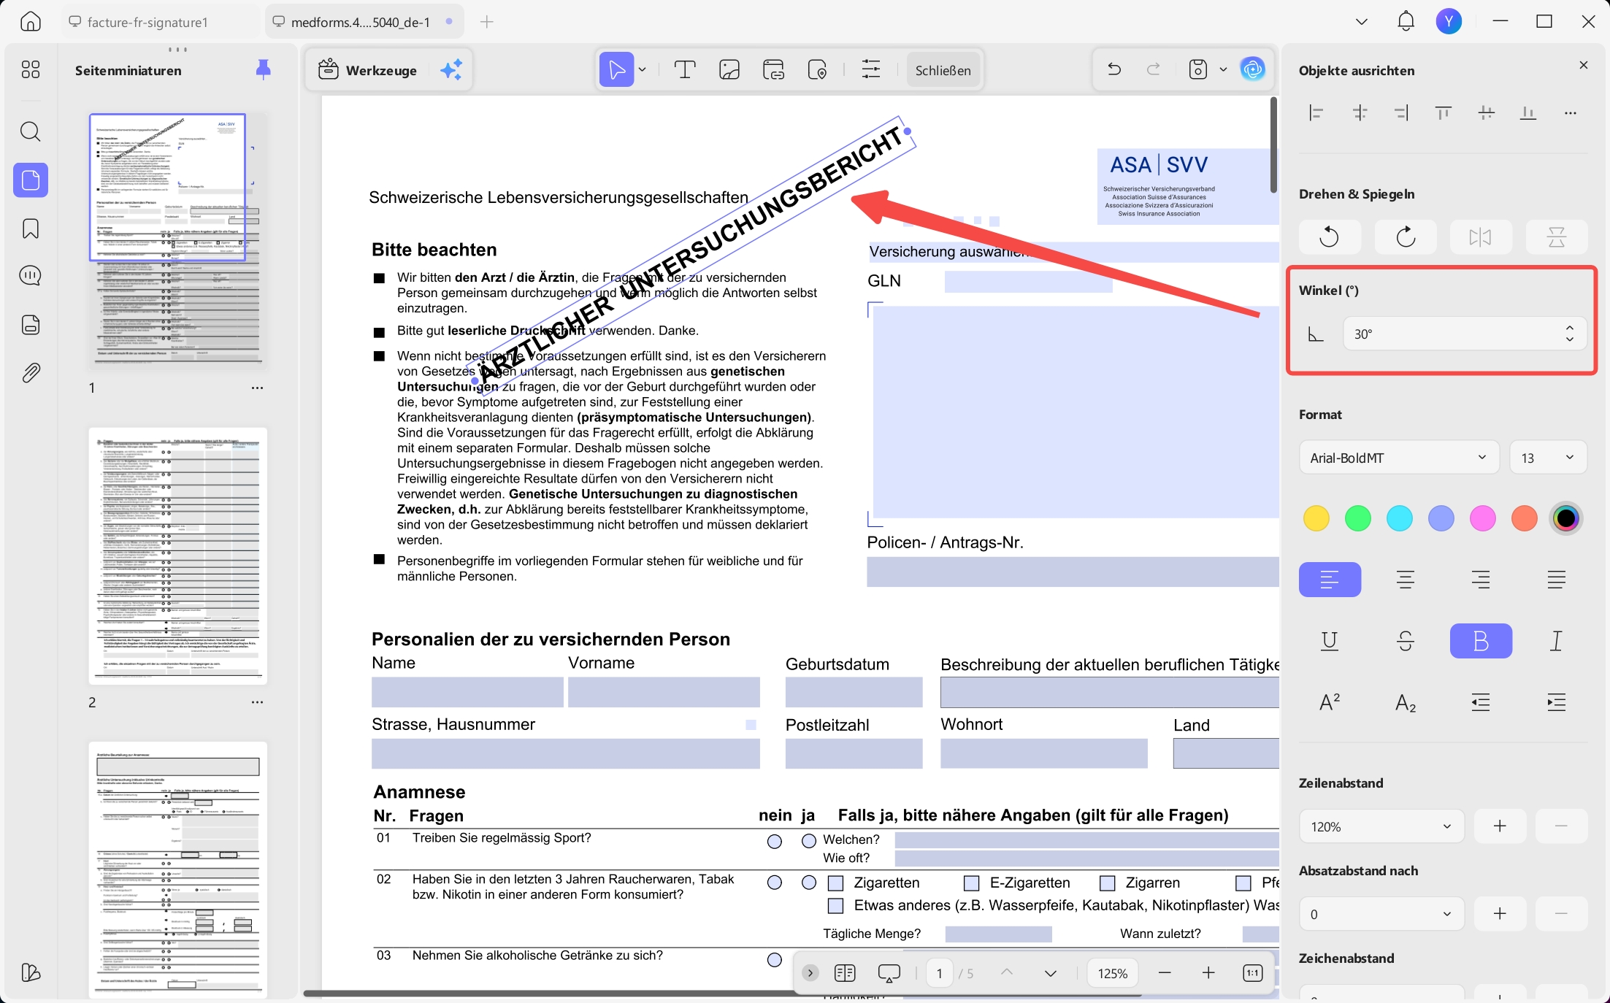Close the Objekte ausrichten panel
Screen dimensions: 1610x1003
click(x=1583, y=65)
